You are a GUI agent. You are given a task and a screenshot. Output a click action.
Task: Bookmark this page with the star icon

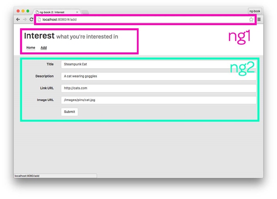(251, 20)
